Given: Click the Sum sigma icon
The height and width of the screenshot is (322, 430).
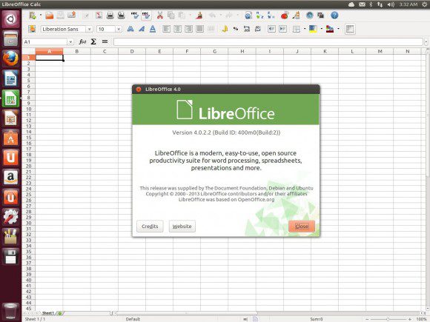Looking at the screenshot, I should point(93,41).
